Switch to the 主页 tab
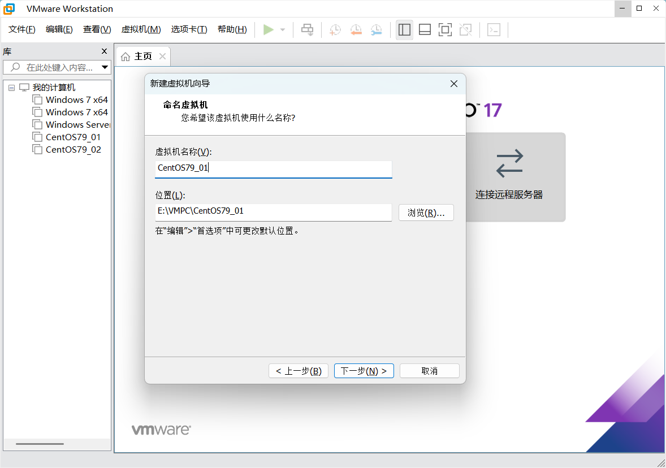This screenshot has width=666, height=468. pos(143,57)
